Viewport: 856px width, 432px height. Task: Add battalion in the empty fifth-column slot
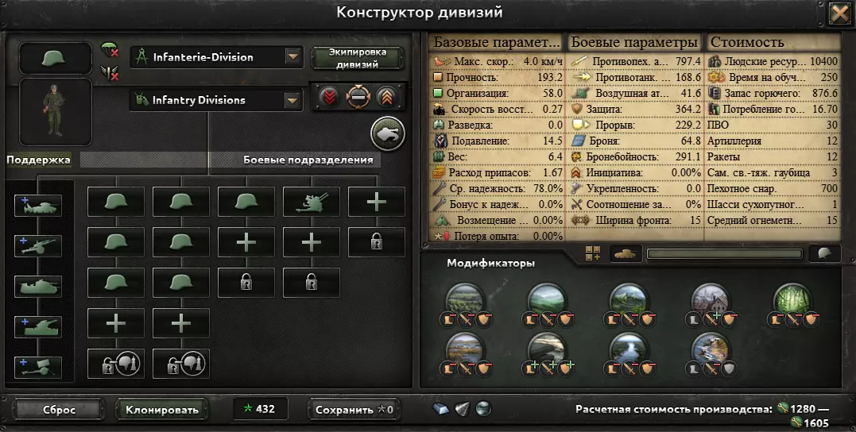pyautogui.click(x=376, y=202)
